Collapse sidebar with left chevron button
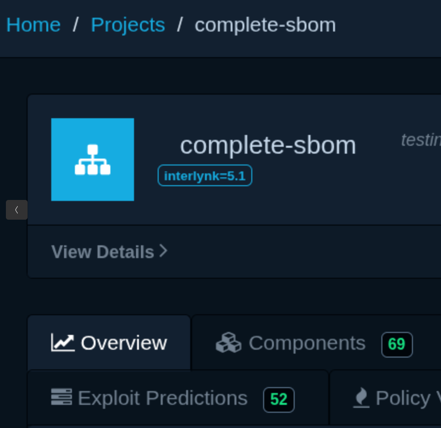441x428 pixels. point(17,210)
